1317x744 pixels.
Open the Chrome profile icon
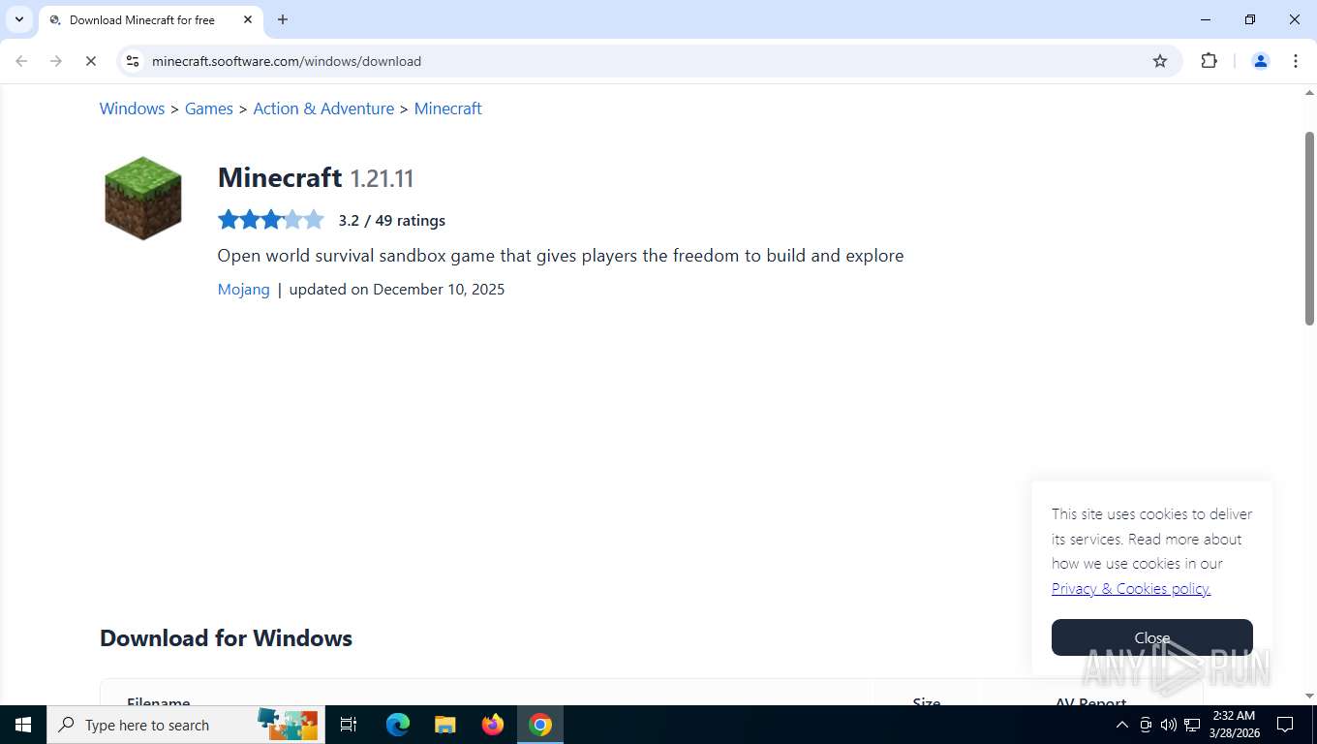click(1261, 61)
